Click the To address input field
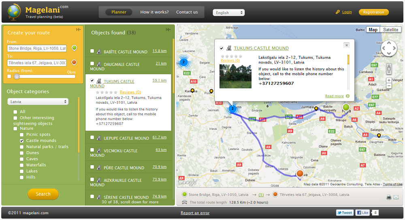This screenshot has width=405, height=220. click(x=37, y=63)
